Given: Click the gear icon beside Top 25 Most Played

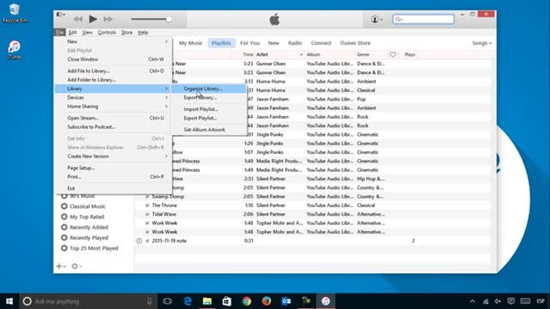Looking at the screenshot, I should pyautogui.click(x=64, y=248).
